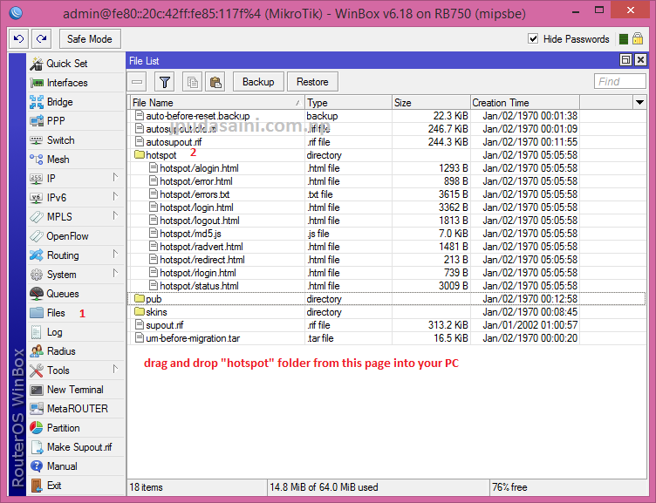Click the green traffic indicator icon
Screen dimensions: 656x503
[x=624, y=39]
